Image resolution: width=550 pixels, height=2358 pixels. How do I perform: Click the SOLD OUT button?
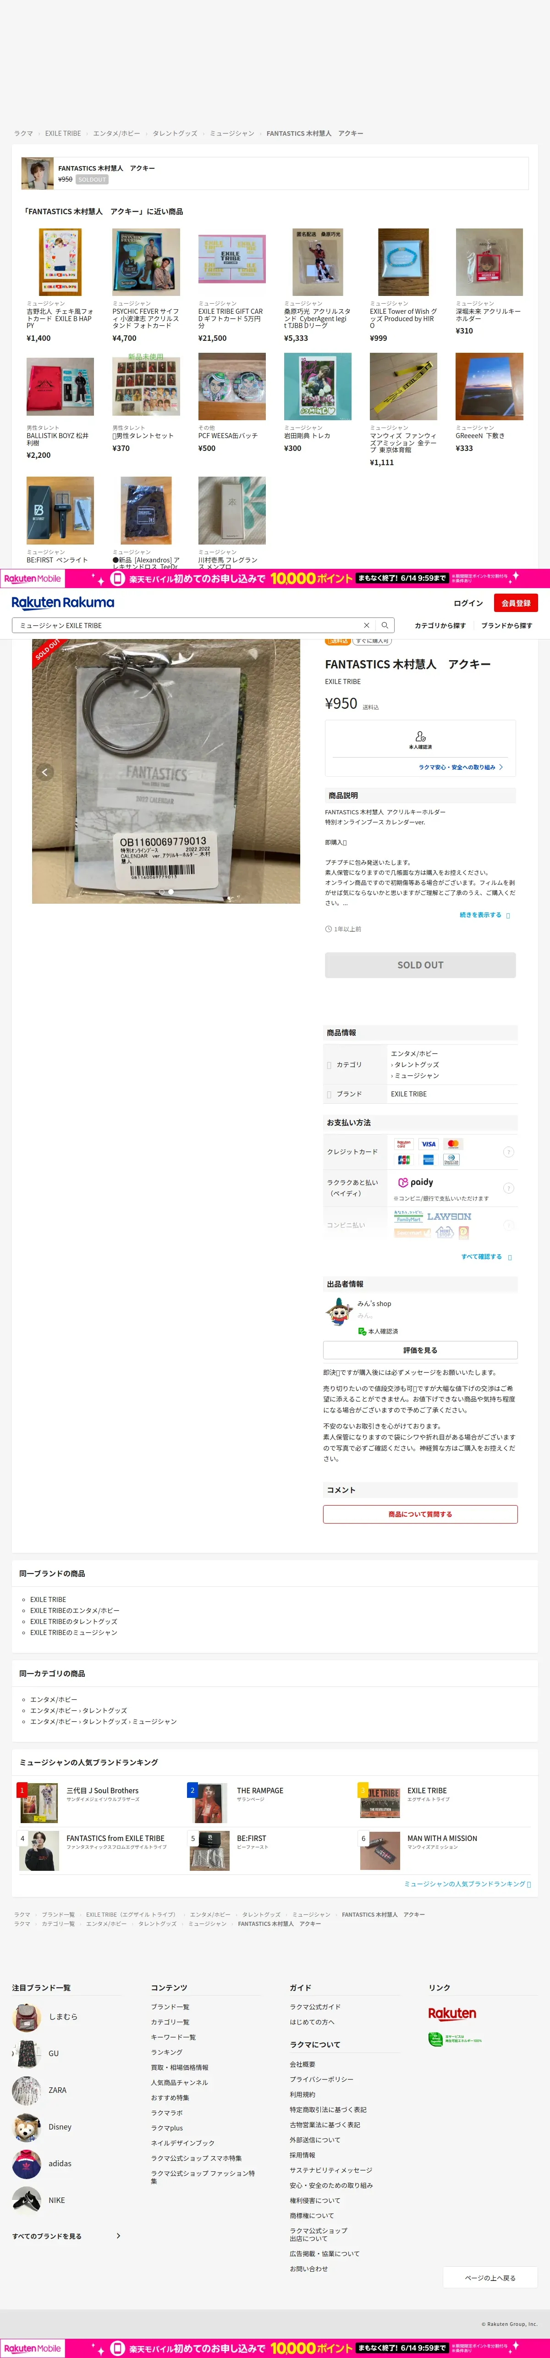coord(420,965)
